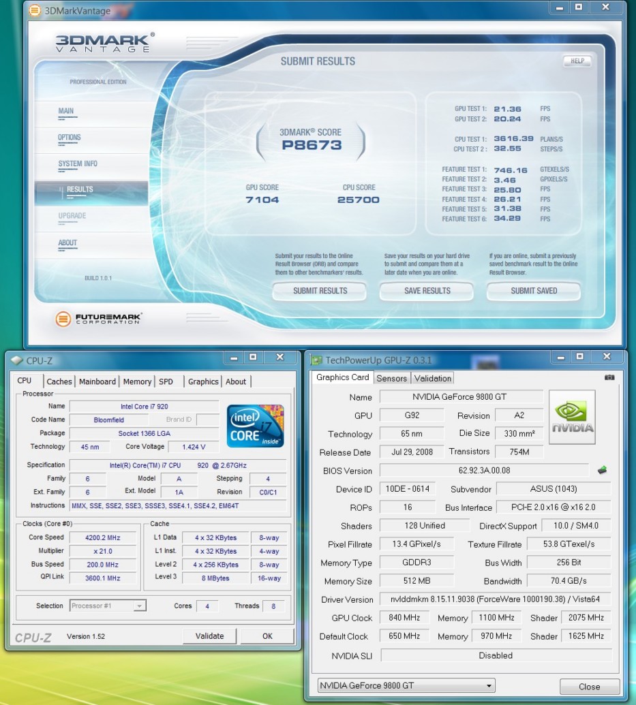Click the Core Speed value 4200.2 MHz
Image resolution: width=636 pixels, height=705 pixels.
[x=103, y=537]
